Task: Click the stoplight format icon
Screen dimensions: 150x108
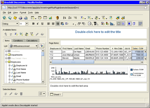Action: (x=107, y=24)
